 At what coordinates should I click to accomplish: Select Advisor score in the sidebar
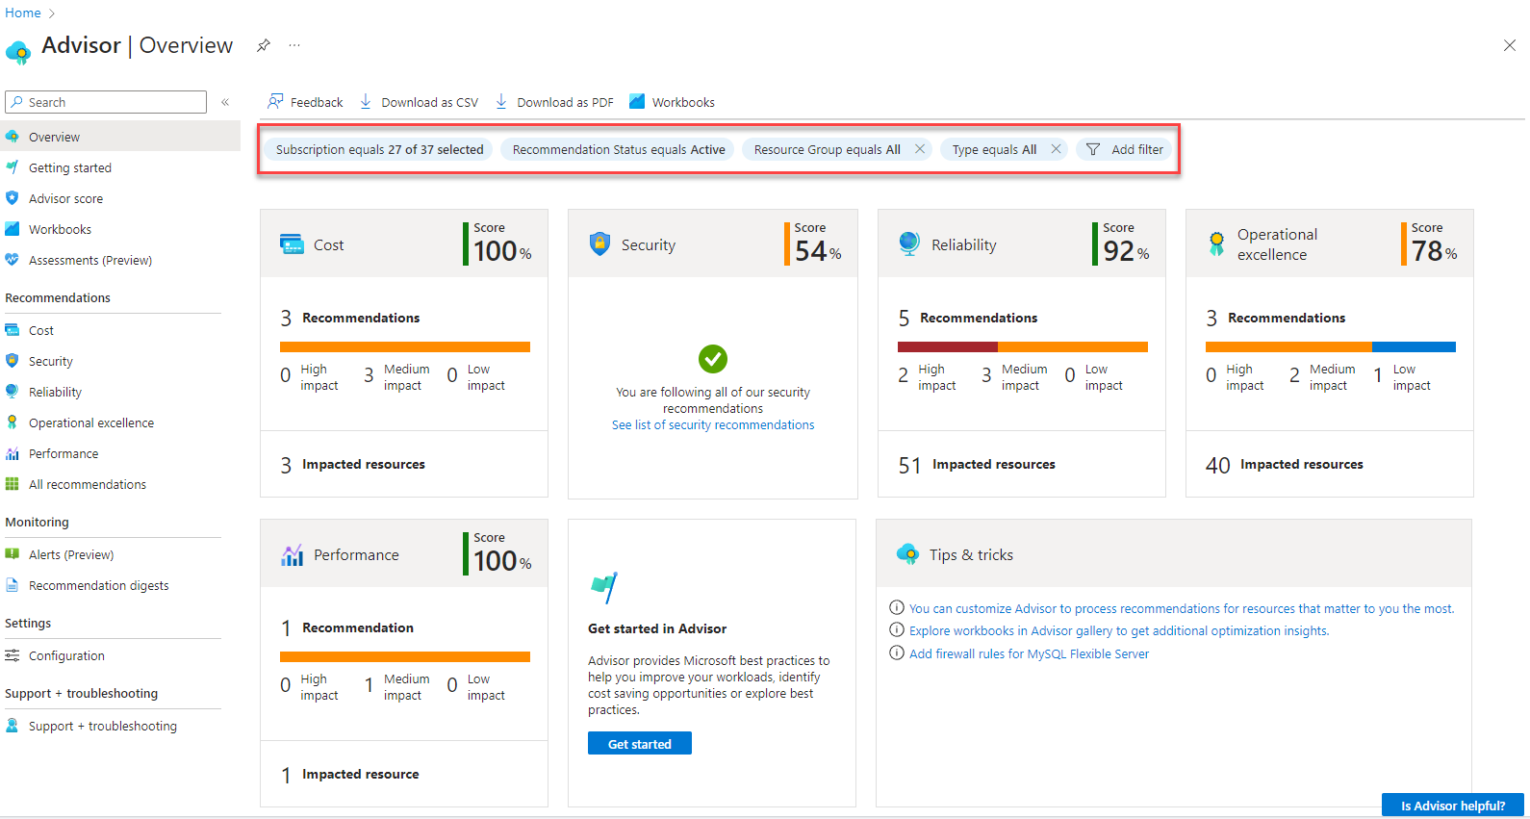coord(65,198)
